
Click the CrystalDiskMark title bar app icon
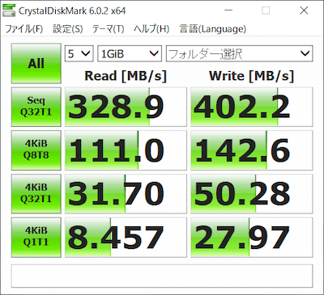9,11
